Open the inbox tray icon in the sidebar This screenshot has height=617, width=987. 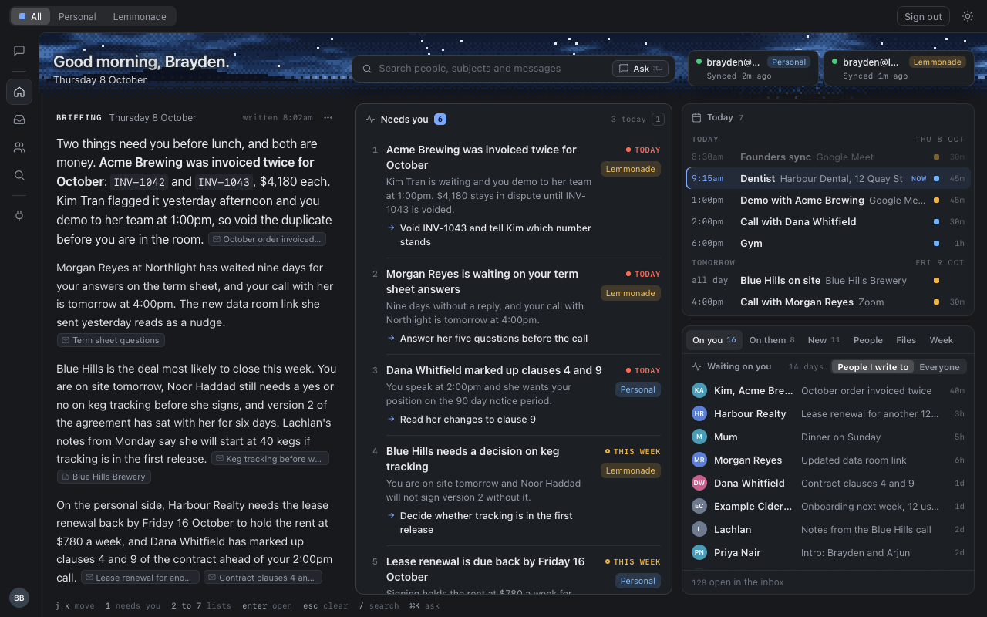click(x=19, y=120)
